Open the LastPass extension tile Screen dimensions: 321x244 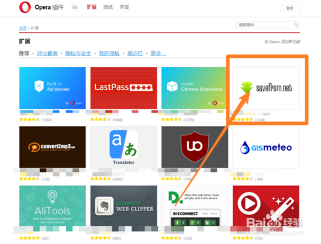pyautogui.click(x=124, y=88)
